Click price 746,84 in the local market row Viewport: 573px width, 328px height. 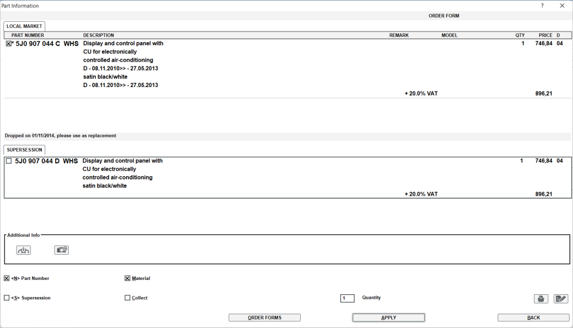point(544,44)
